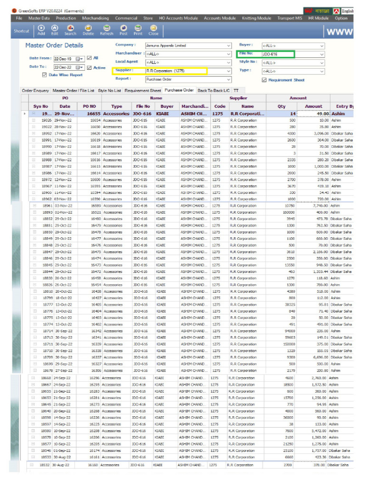This screenshot has width=365, height=486.
Task: Open the Merchandising menu
Action: pos(95,19)
